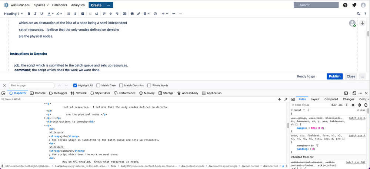Insert a task list checkbox
Viewport: 370px width, 169px height.
(83, 14)
